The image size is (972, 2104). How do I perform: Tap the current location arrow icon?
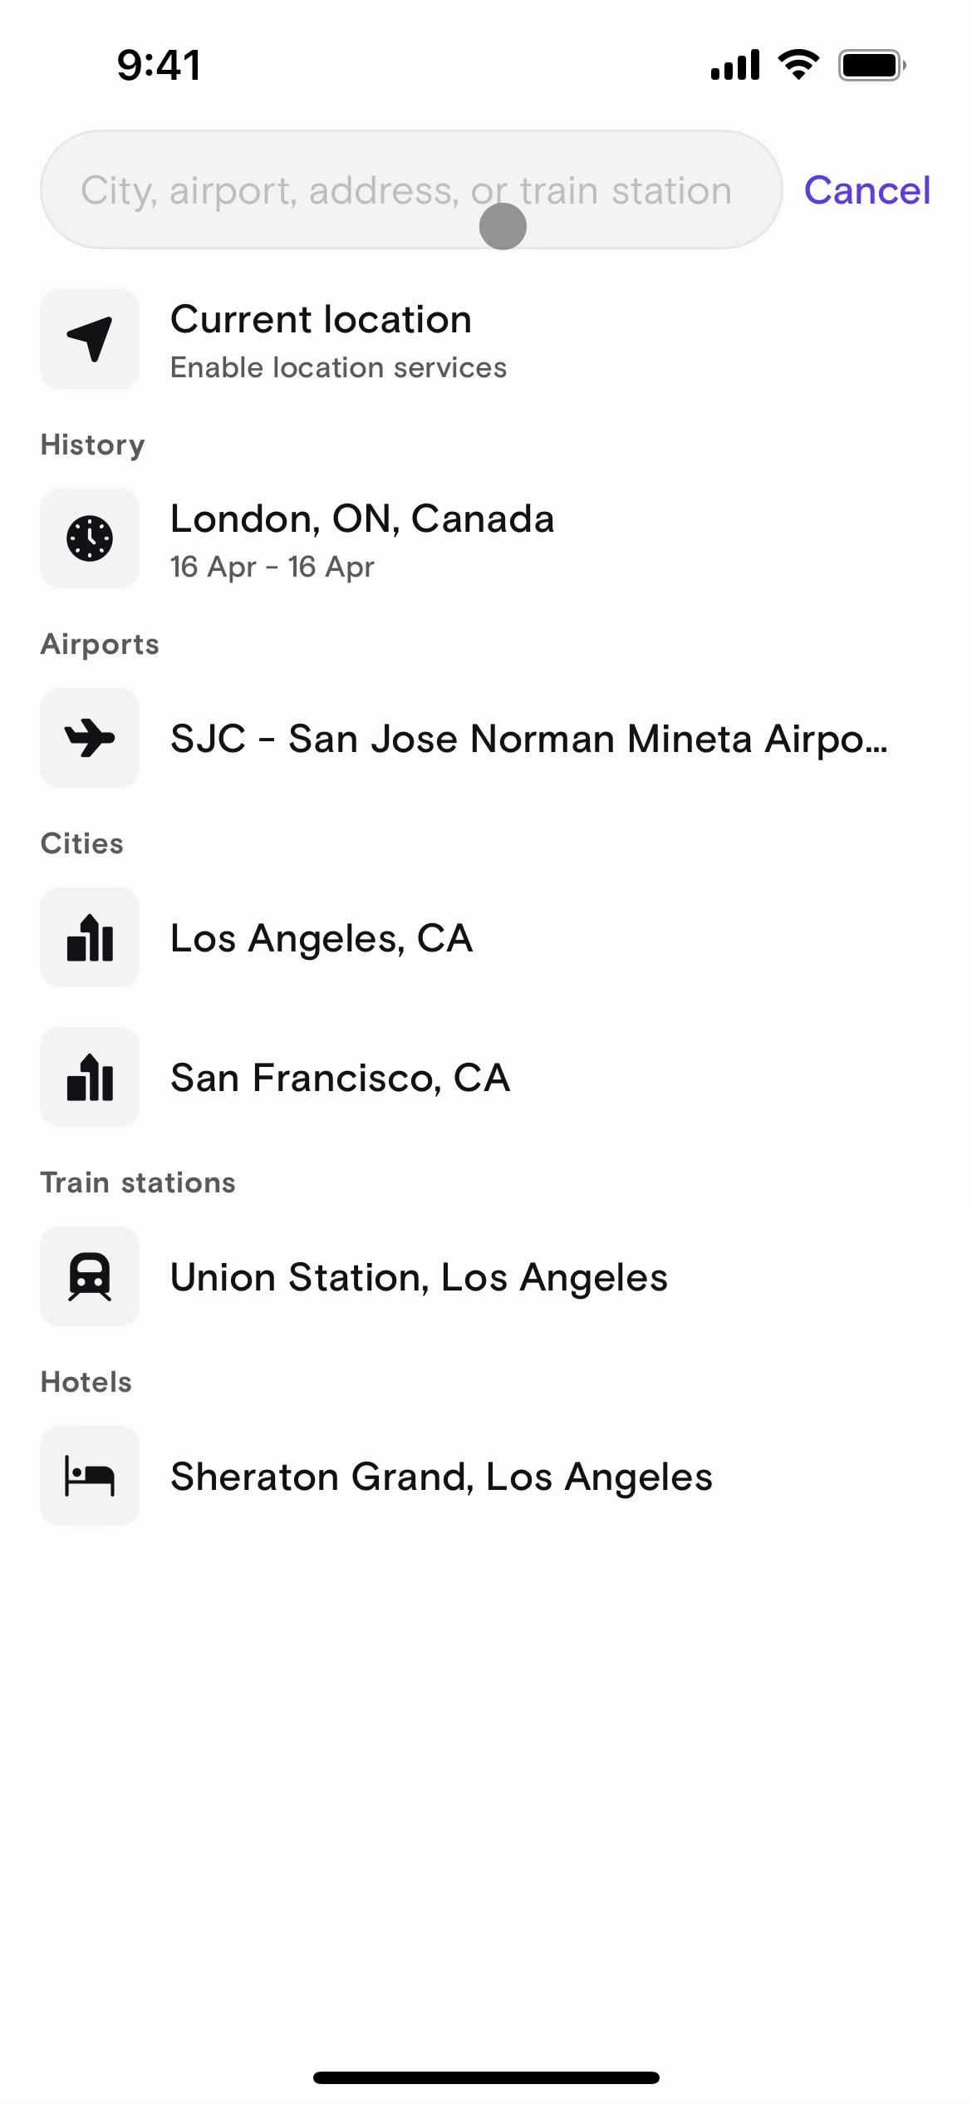coord(90,339)
